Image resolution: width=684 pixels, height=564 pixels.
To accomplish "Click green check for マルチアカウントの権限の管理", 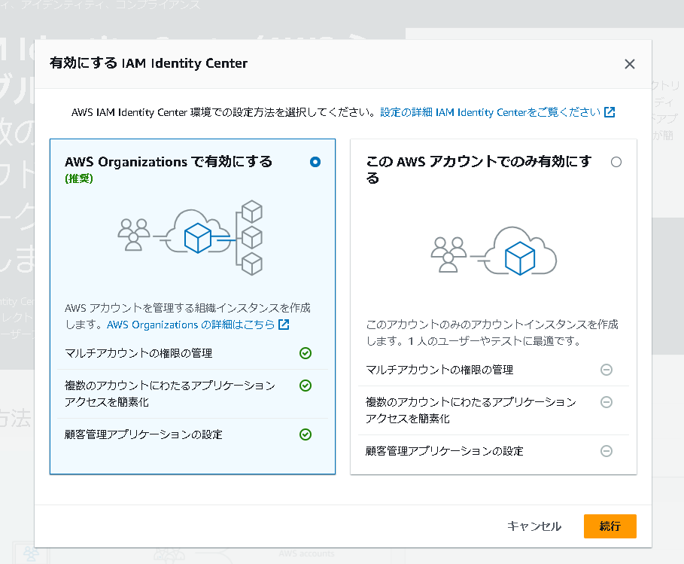I will click(x=306, y=353).
